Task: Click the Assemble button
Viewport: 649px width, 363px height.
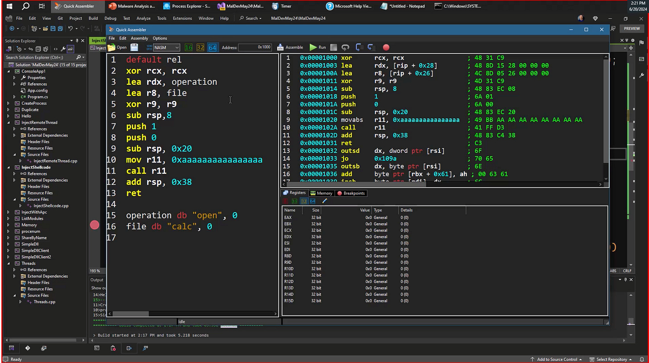Action: (290, 47)
